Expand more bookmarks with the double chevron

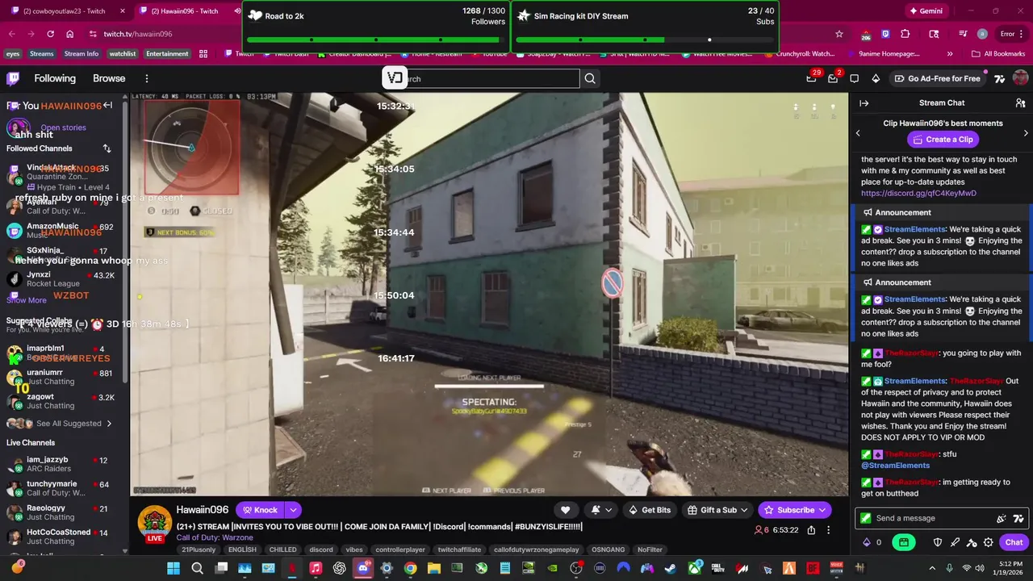click(949, 54)
